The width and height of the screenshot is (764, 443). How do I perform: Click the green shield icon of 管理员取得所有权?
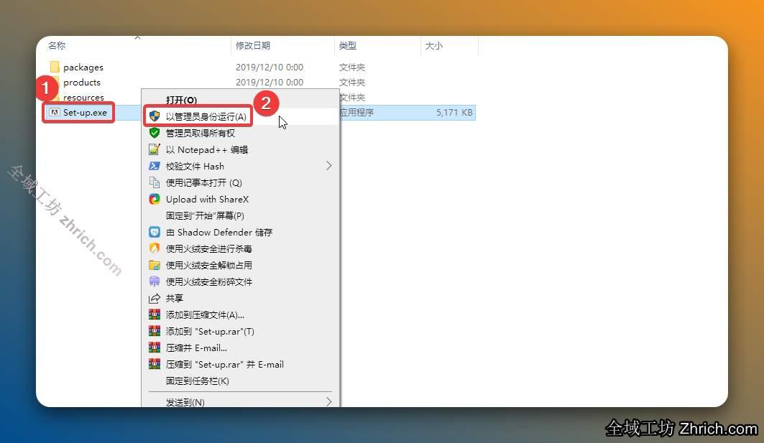click(x=155, y=132)
